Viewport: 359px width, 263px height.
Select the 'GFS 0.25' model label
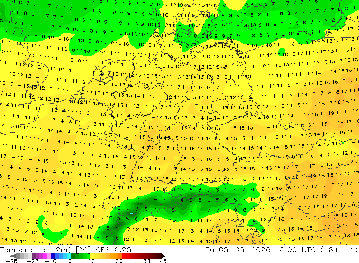click(113, 249)
